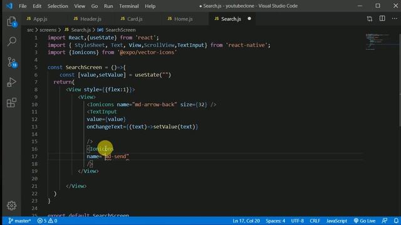Click Ln 17, Col 20 position indicator
The height and width of the screenshot is (225, 401).
point(246,221)
